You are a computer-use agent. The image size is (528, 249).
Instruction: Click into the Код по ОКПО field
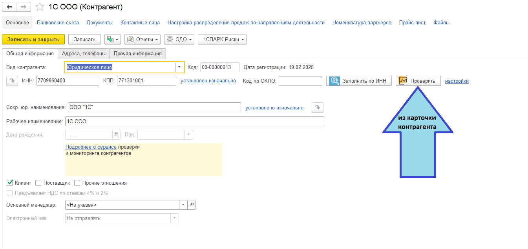[300, 81]
